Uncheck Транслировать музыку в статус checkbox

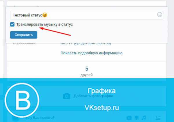tap(12, 24)
